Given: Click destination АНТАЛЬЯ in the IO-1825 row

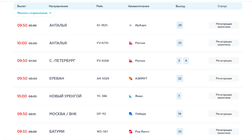Looking at the screenshot, I should (x=58, y=25).
